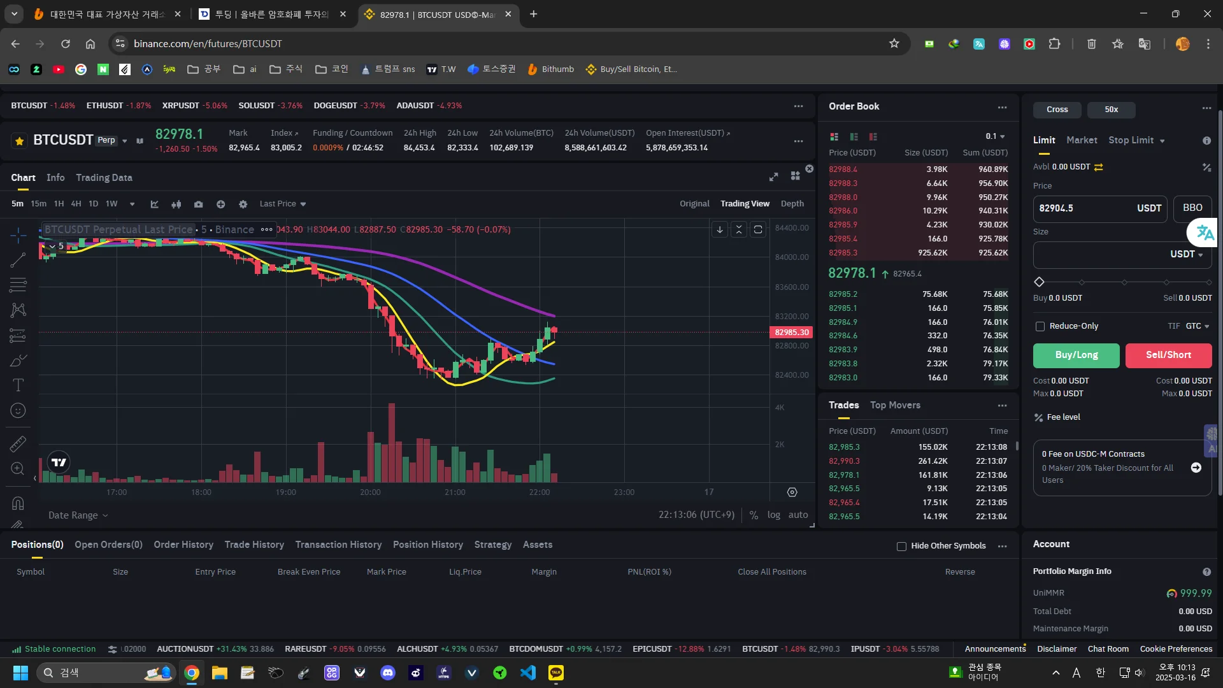Open chart settings gear icon
Screen dimensions: 1223x688
pyautogui.click(x=243, y=204)
